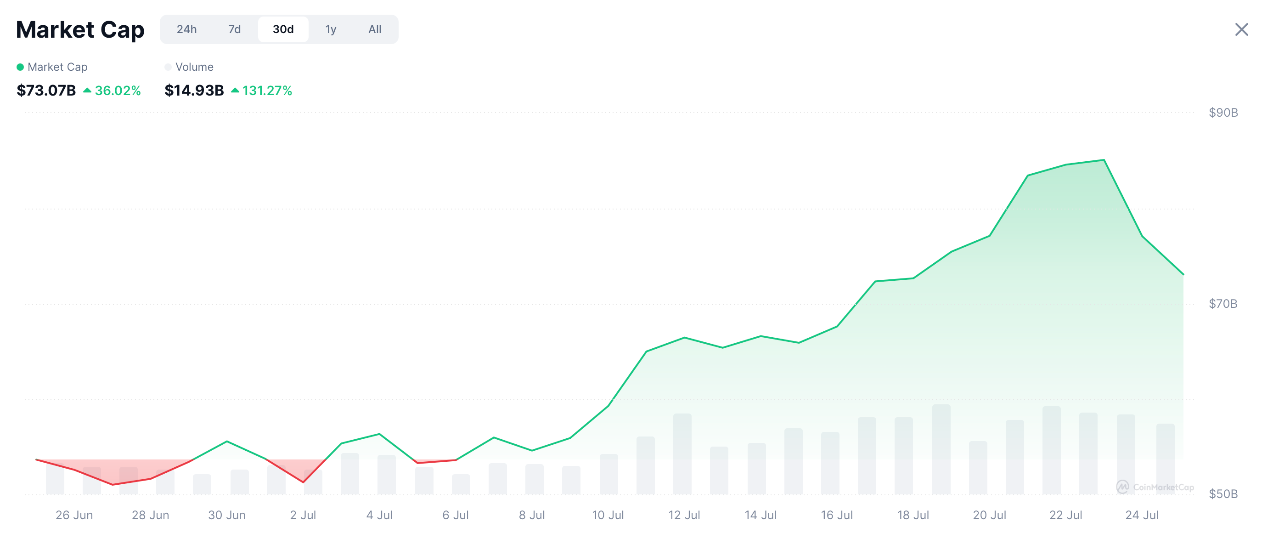Click the 2 Jul date label
Image resolution: width=1262 pixels, height=544 pixels.
(303, 516)
